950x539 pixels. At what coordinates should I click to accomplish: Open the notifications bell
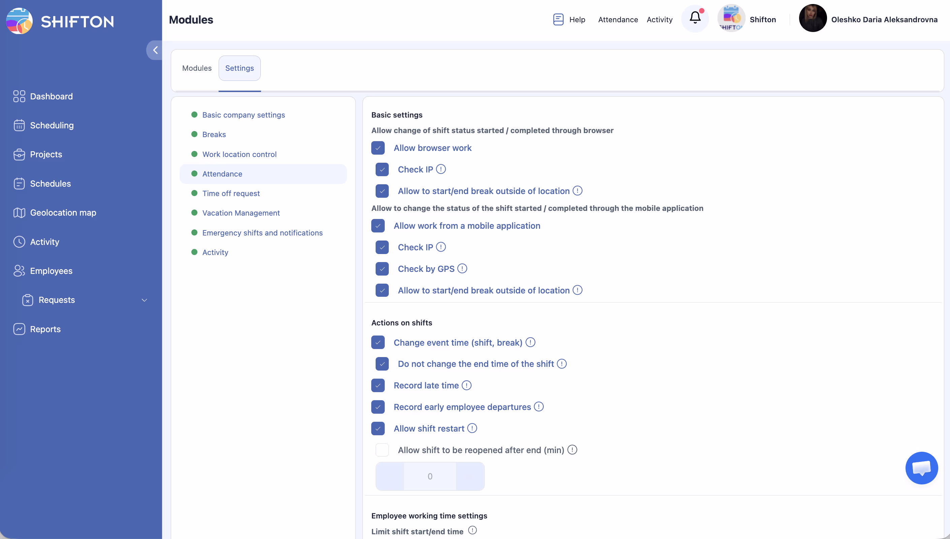(695, 18)
